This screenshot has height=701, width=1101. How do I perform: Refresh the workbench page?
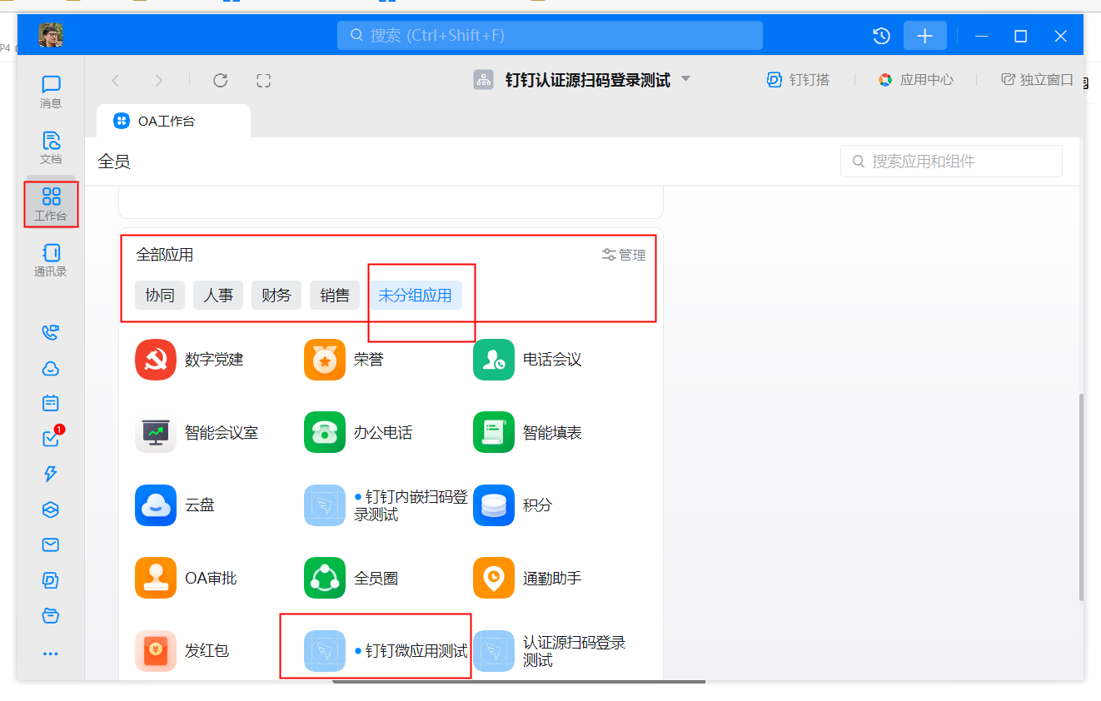click(x=220, y=80)
